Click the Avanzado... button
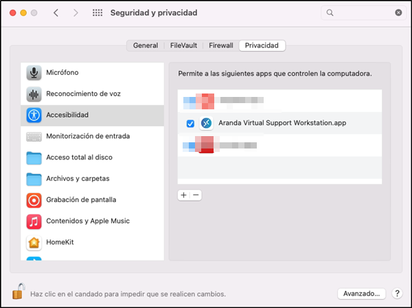The height and width of the screenshot is (308, 412). click(x=362, y=294)
